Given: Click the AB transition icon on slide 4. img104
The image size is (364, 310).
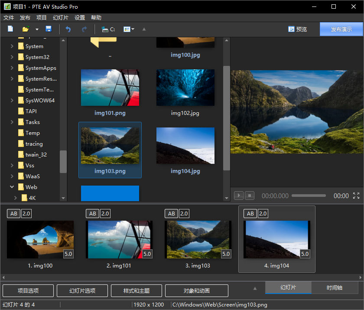Looking at the screenshot, I should 250,213.
